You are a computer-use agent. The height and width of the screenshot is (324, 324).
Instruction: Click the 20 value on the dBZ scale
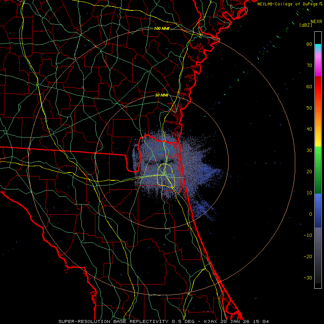309,172
